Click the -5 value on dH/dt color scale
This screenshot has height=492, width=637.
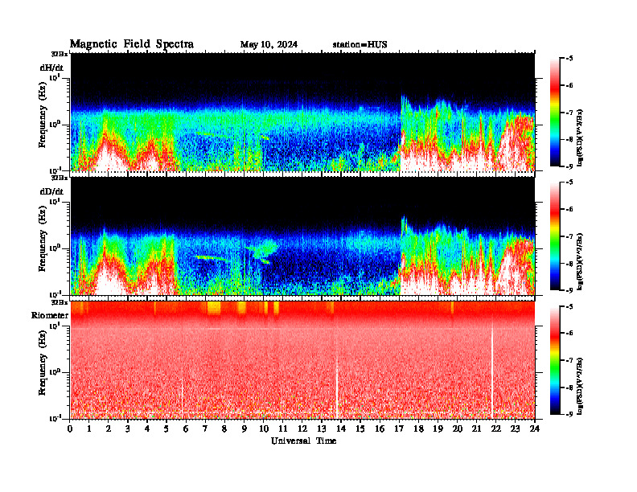tap(569, 59)
